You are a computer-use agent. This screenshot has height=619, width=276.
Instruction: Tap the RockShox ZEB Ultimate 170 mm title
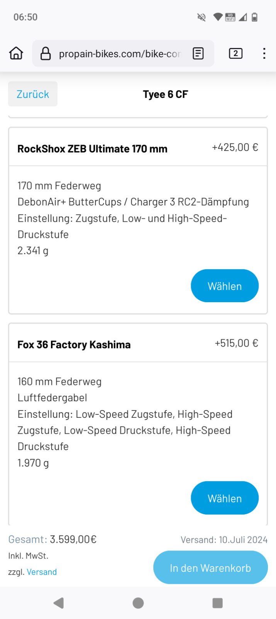tap(92, 149)
